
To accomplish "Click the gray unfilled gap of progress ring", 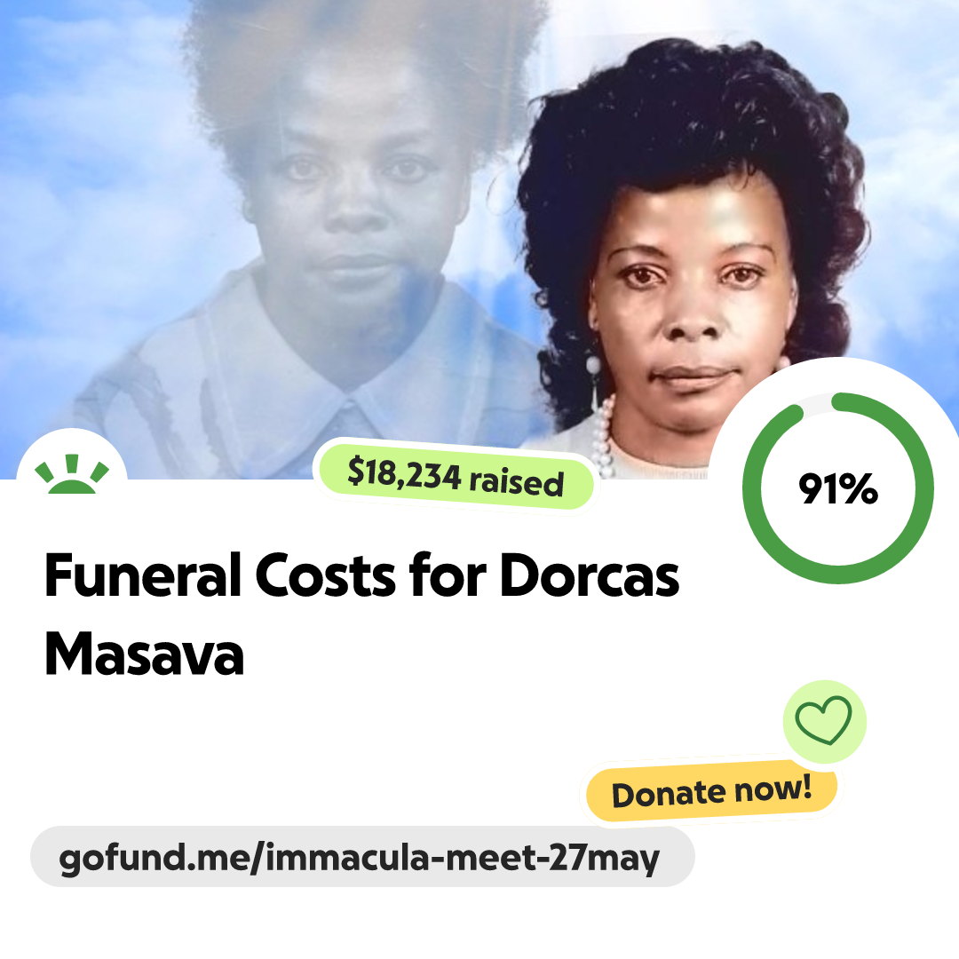I will [x=817, y=402].
